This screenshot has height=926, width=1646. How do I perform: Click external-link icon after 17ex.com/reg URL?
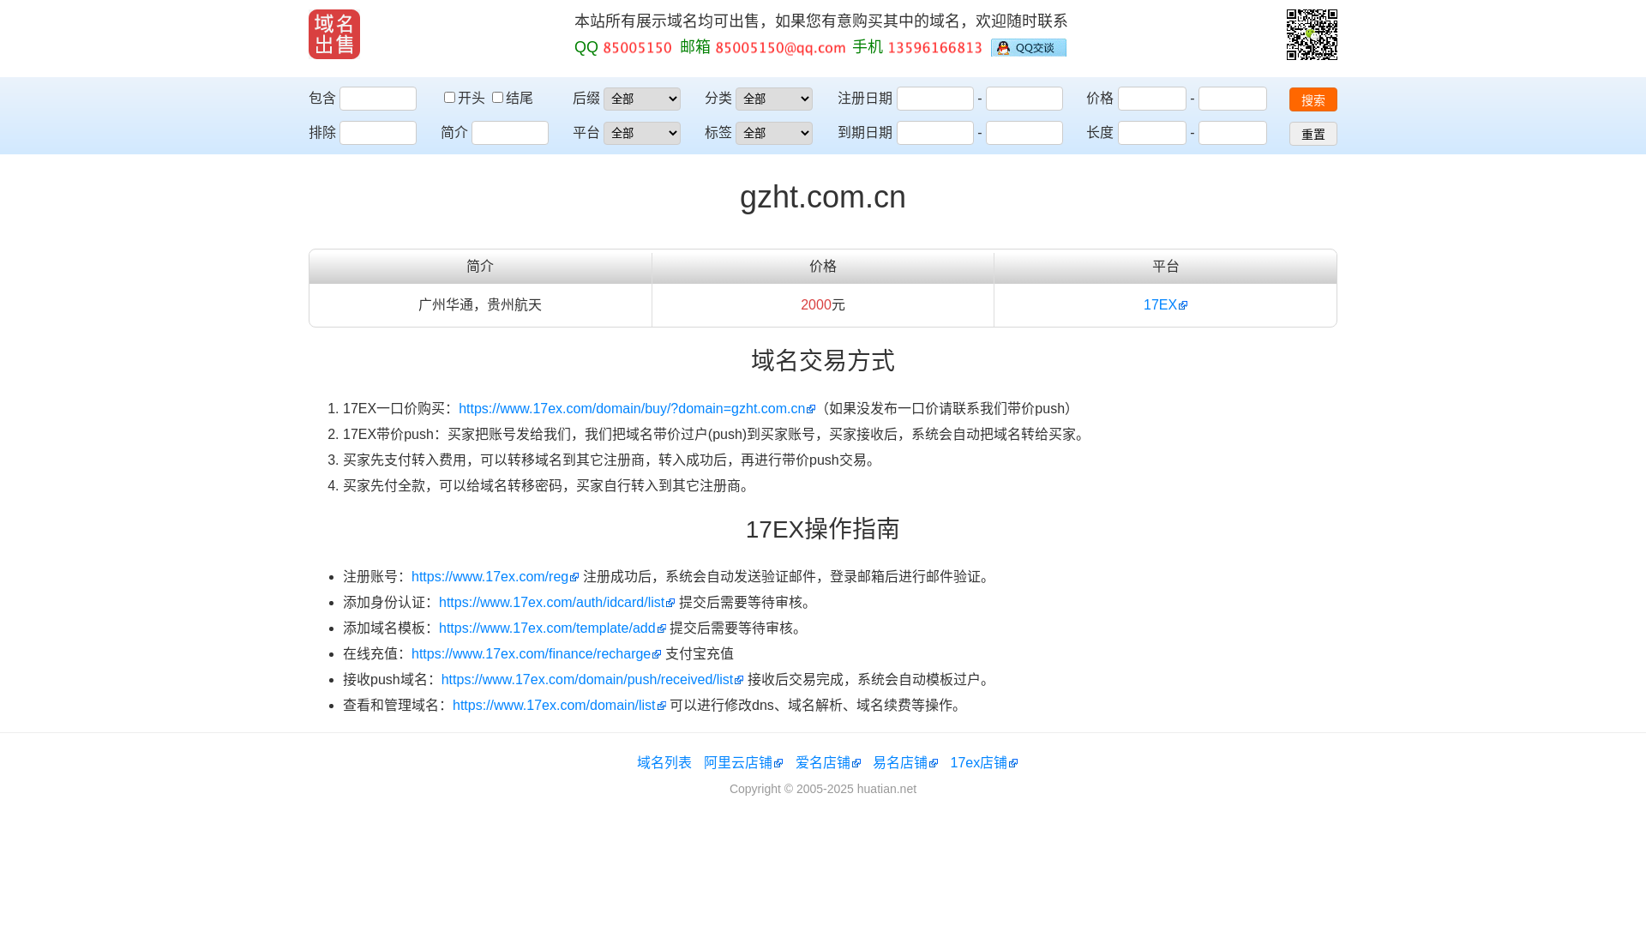point(574,578)
